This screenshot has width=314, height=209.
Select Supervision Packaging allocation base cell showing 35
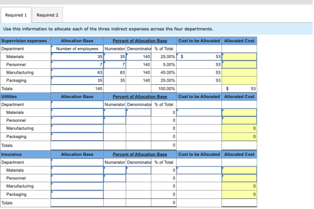click(x=77, y=80)
